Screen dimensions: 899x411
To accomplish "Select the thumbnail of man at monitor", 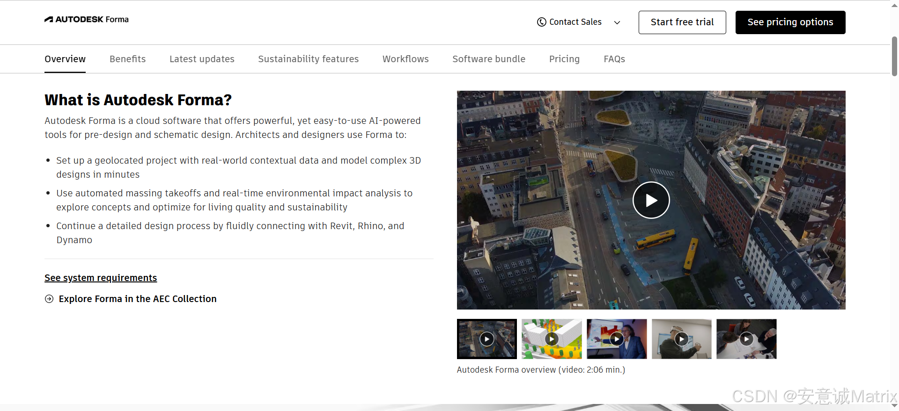I will pyautogui.click(x=682, y=339).
